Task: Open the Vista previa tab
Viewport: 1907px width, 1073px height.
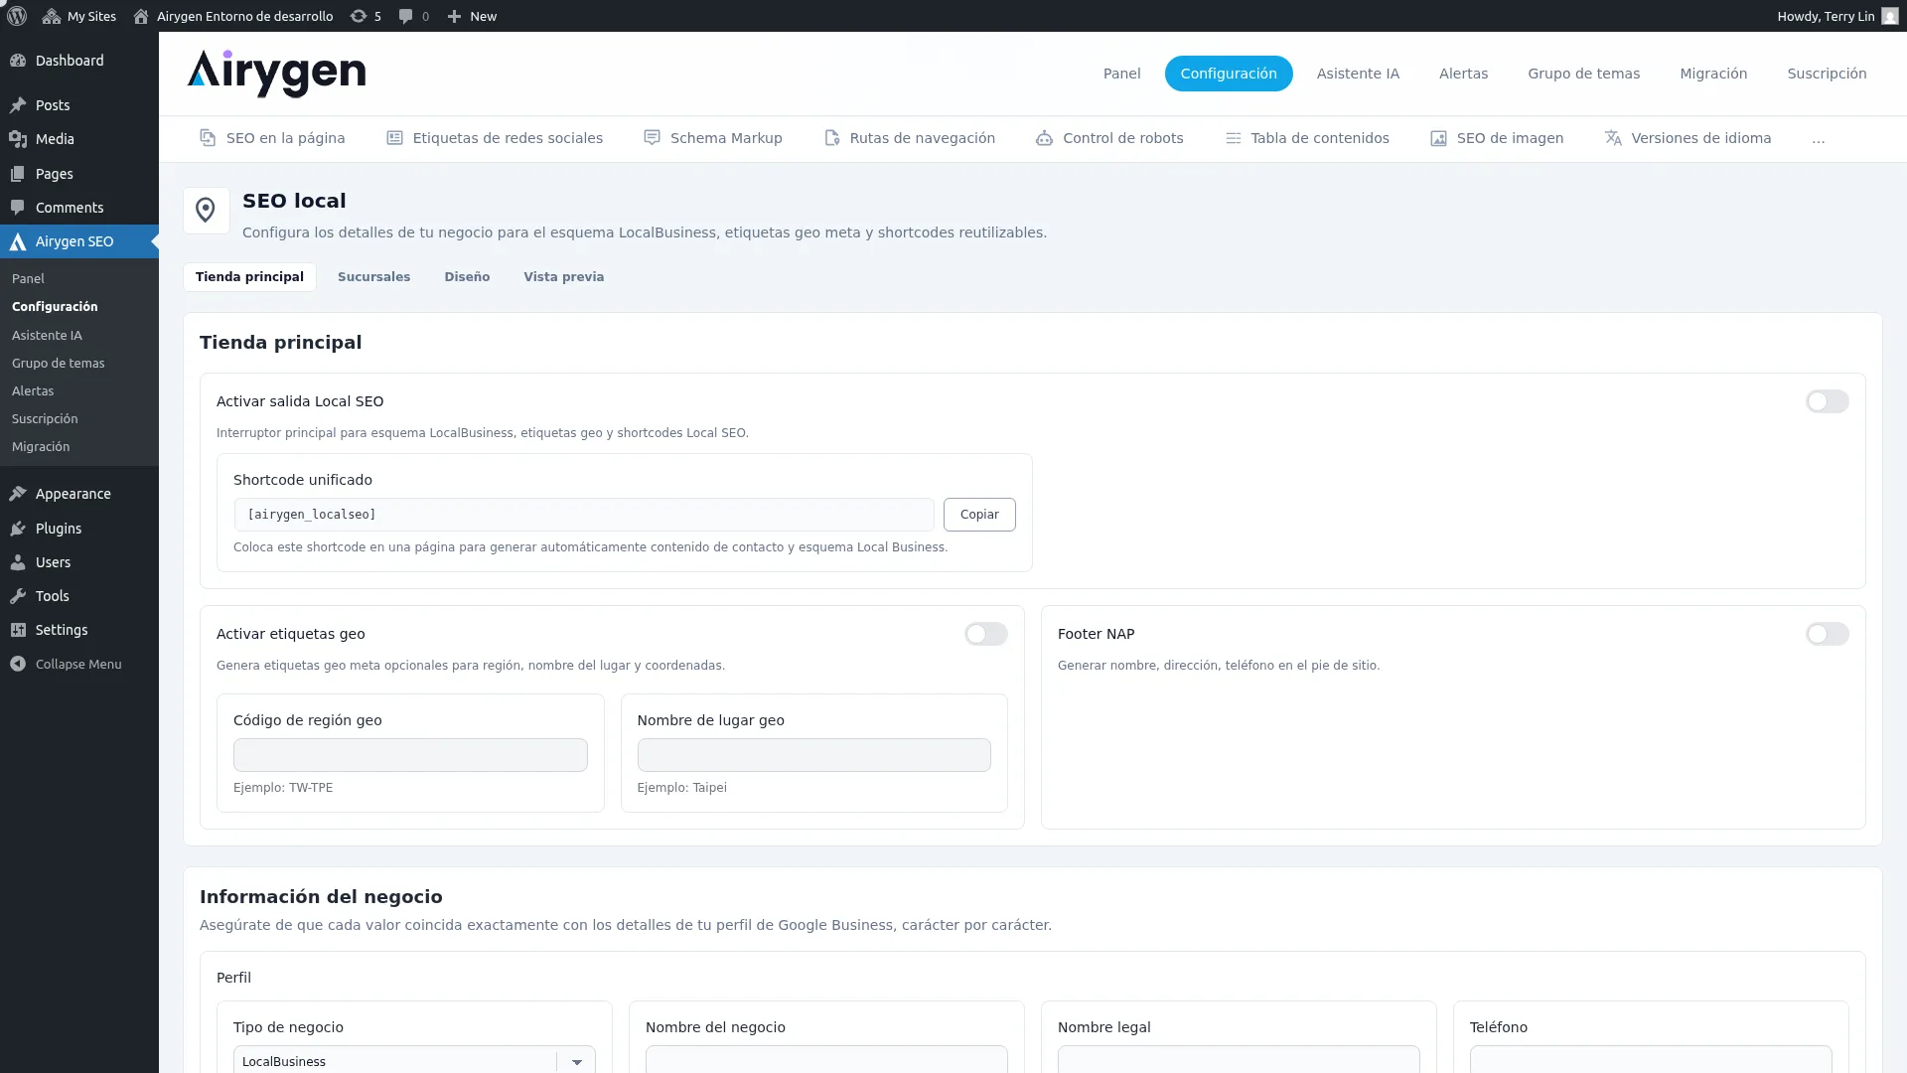Action: (563, 277)
